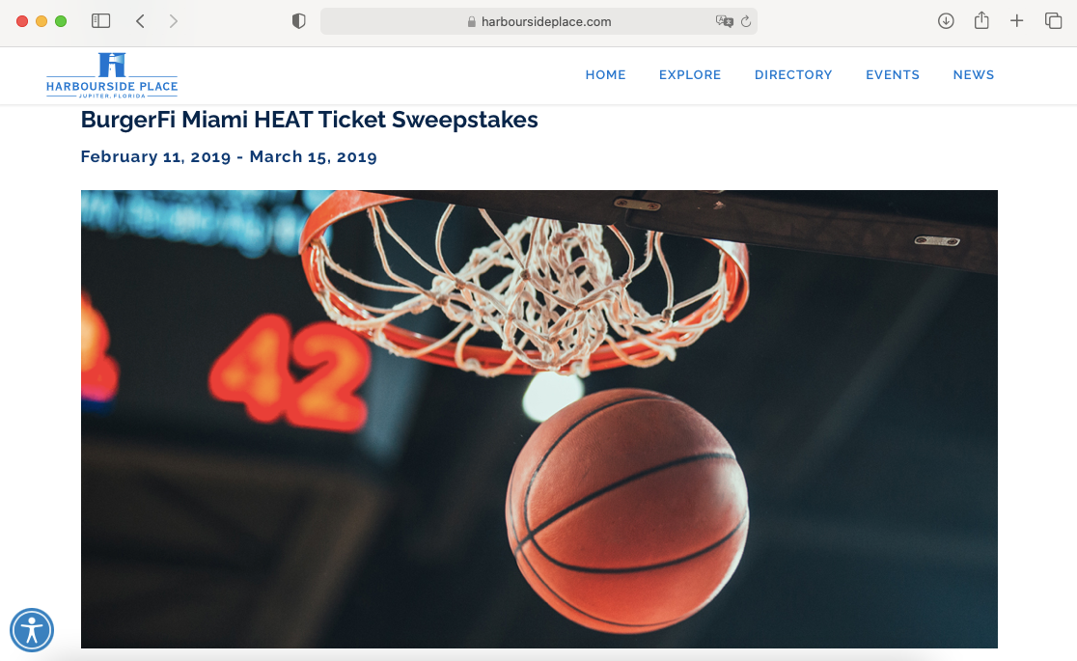
Task: Open the EVENTS page
Action: point(893,75)
